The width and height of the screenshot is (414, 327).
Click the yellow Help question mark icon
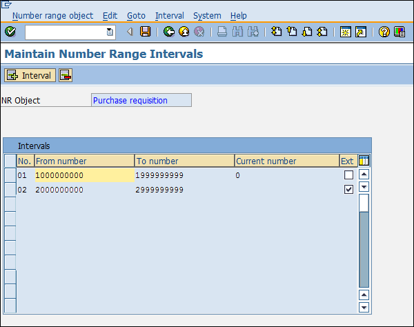384,32
